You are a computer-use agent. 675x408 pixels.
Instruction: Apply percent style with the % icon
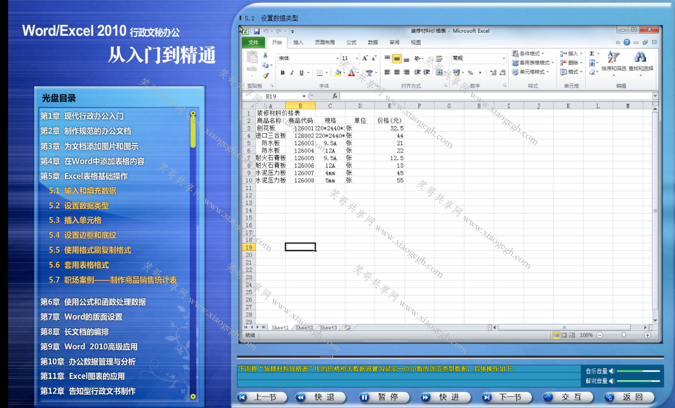pos(470,73)
